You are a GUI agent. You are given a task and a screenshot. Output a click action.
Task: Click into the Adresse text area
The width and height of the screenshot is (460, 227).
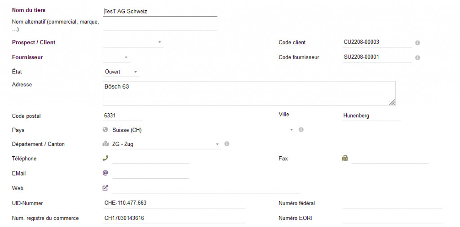pyautogui.click(x=249, y=93)
